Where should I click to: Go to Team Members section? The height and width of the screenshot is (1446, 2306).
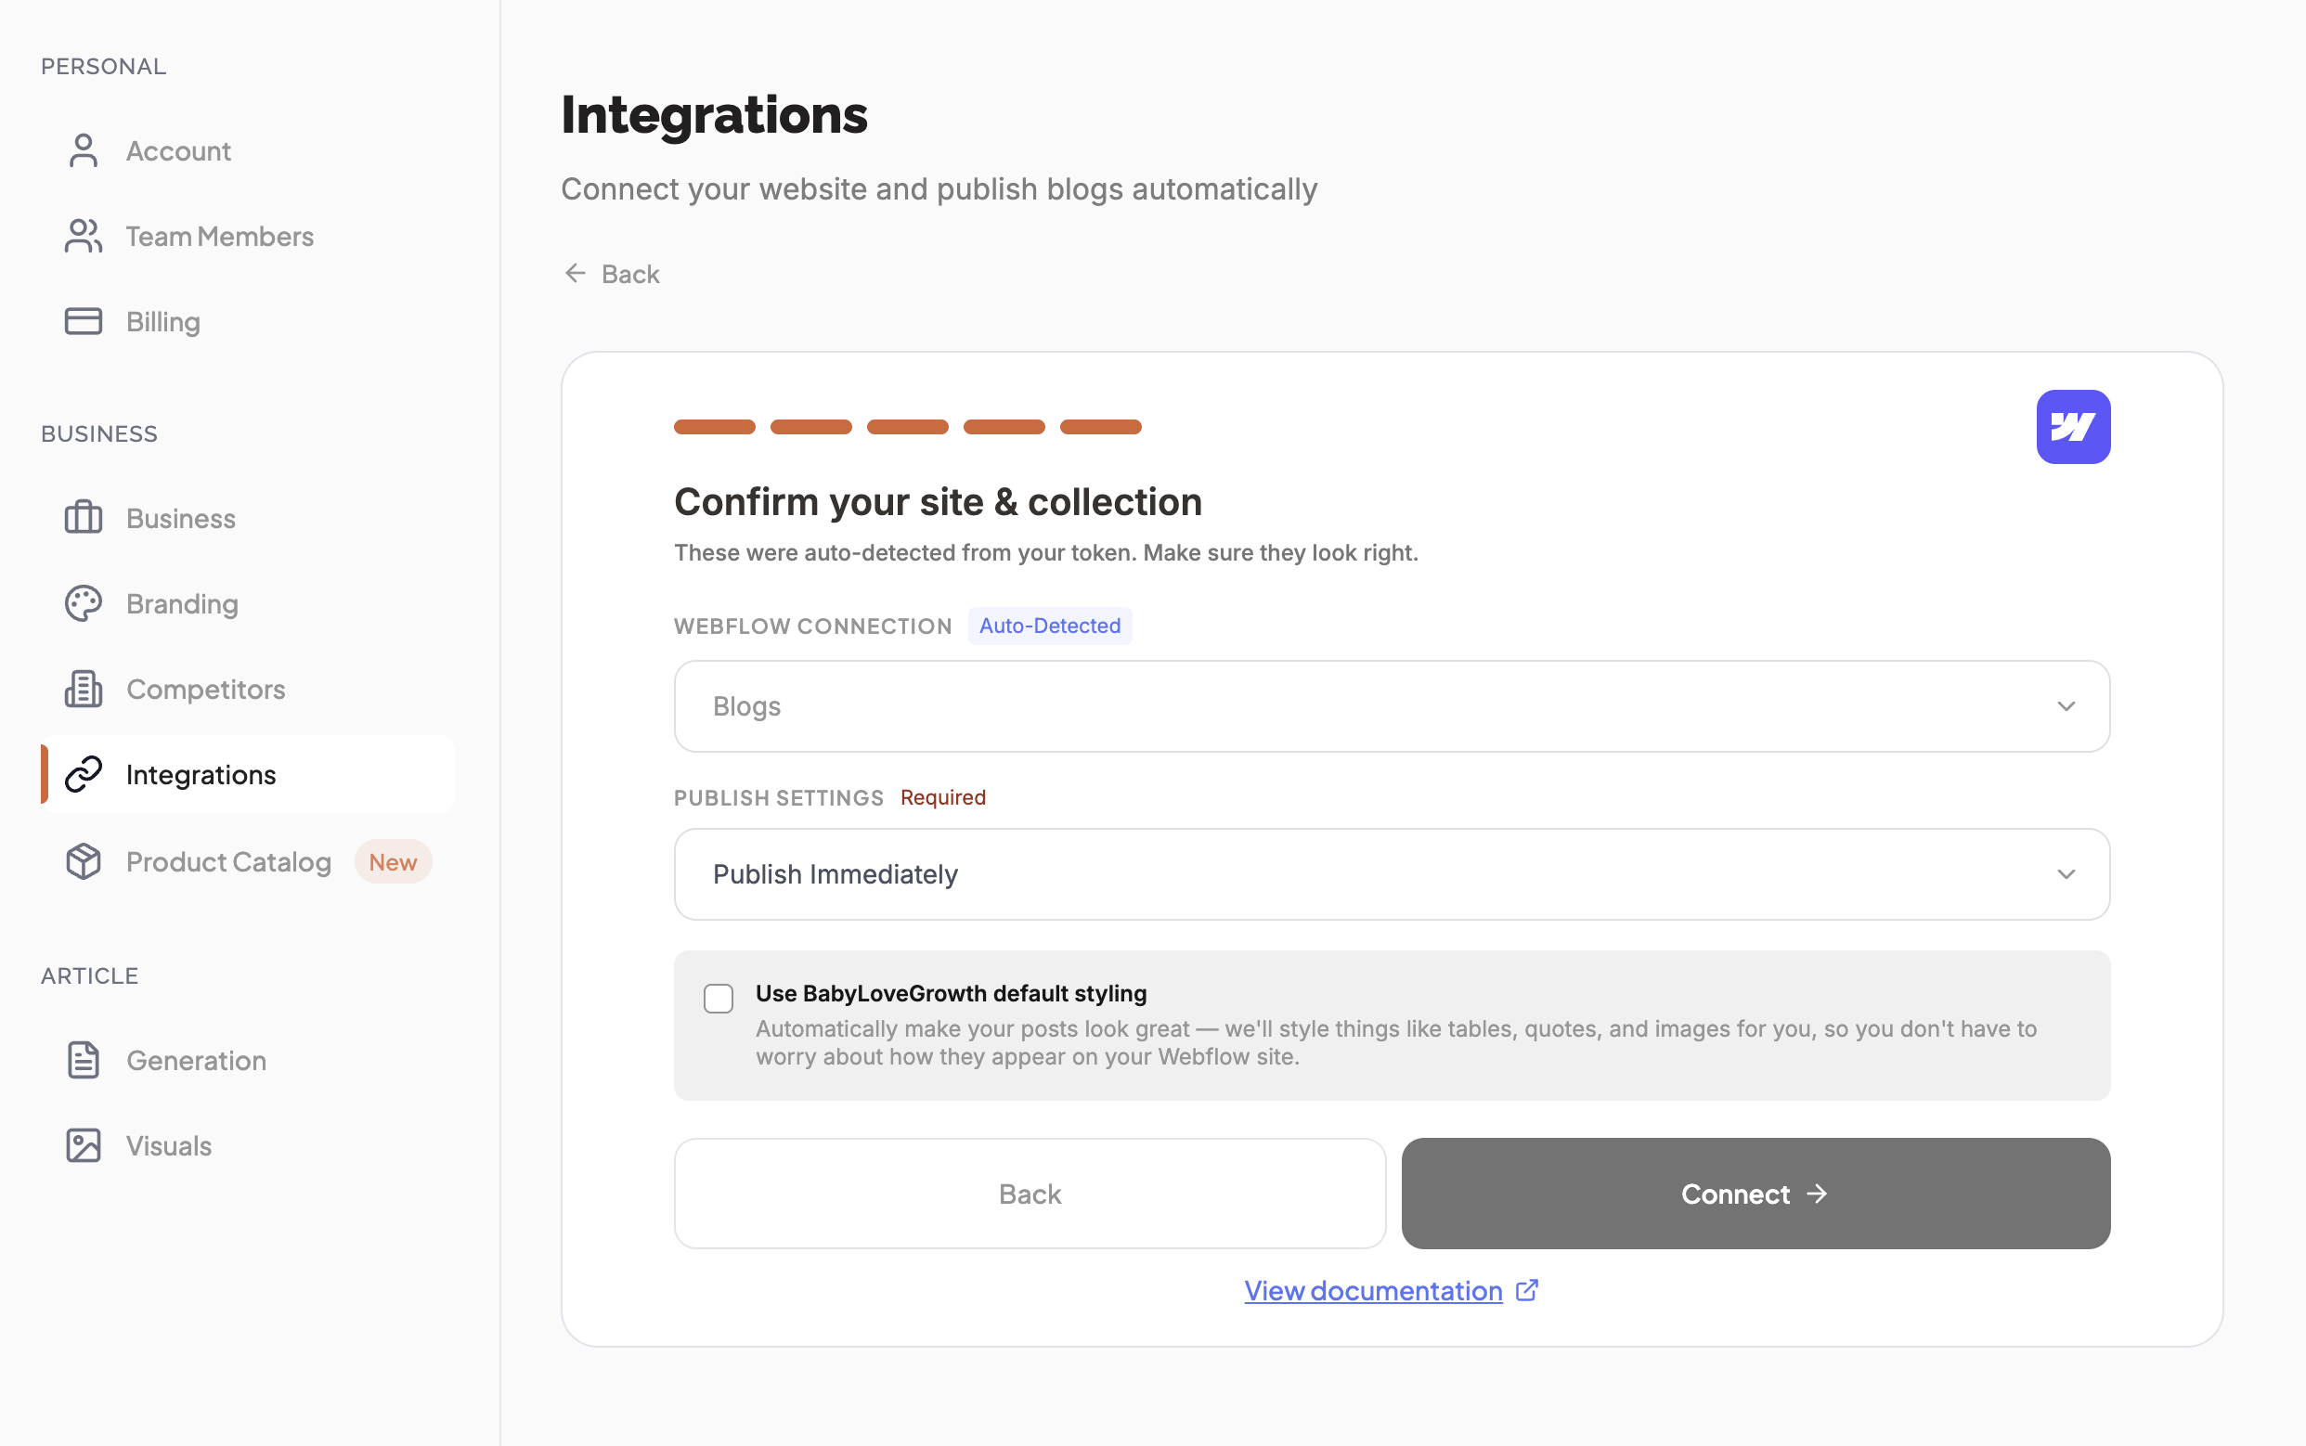(248, 237)
